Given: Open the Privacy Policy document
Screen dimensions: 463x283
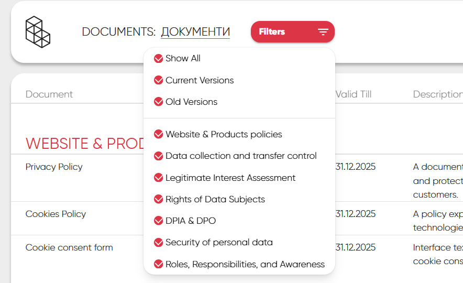Looking at the screenshot, I should pos(54,167).
